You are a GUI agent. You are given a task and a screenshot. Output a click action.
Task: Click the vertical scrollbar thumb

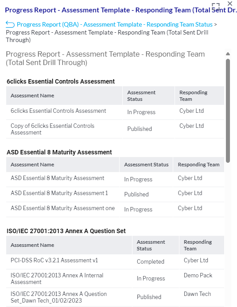point(228,111)
